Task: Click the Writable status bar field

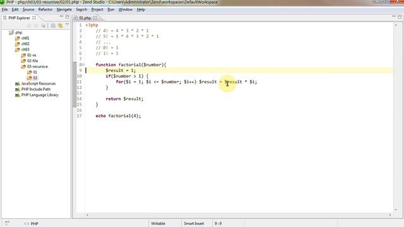Action: pyautogui.click(x=158, y=223)
